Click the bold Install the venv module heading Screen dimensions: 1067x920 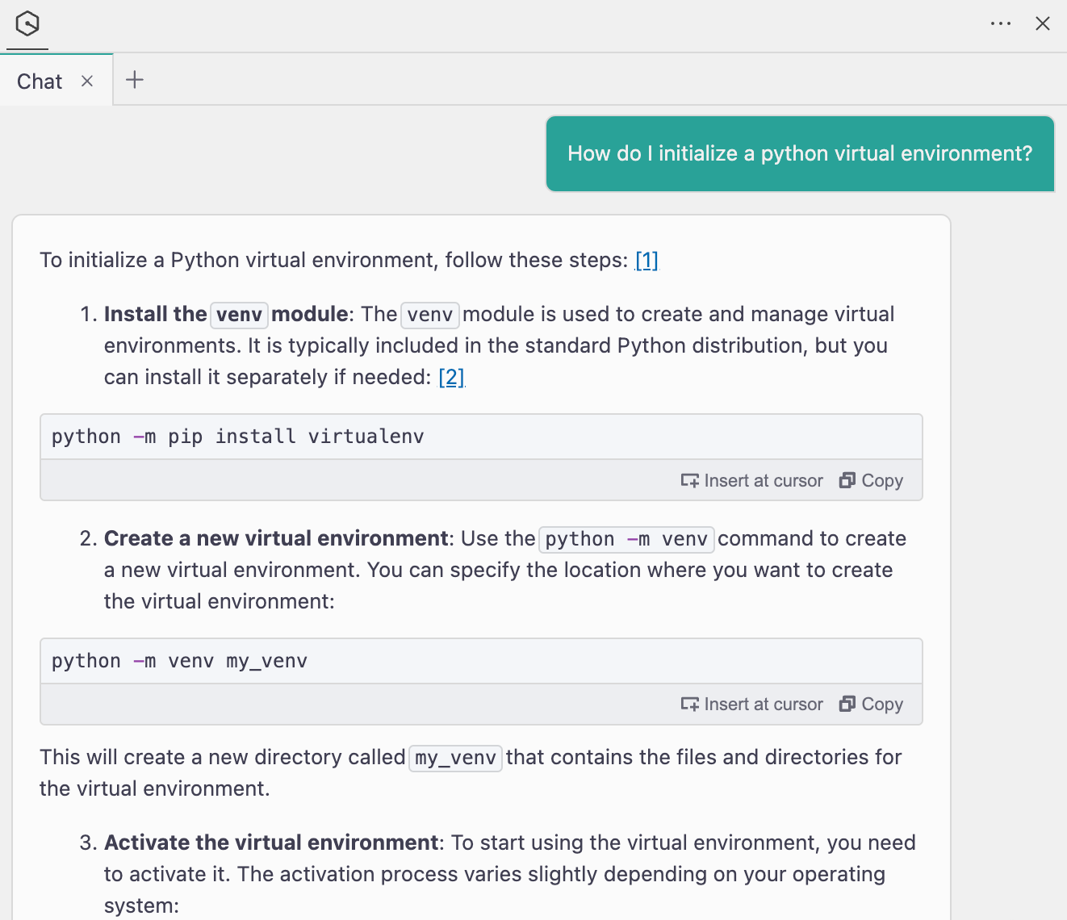pos(227,315)
